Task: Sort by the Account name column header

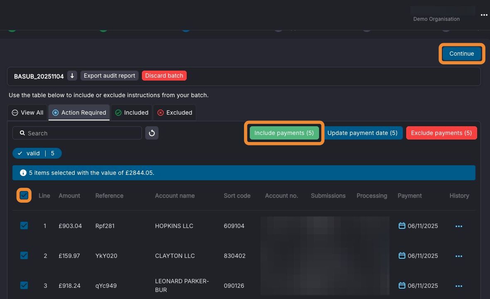Action: coord(175,196)
